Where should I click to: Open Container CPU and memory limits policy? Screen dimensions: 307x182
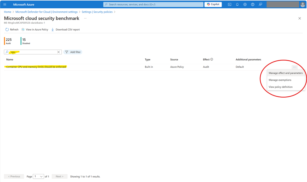pyautogui.click(x=36, y=67)
